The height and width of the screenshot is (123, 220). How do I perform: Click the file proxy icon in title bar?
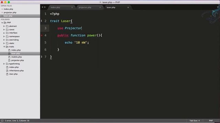100,2
